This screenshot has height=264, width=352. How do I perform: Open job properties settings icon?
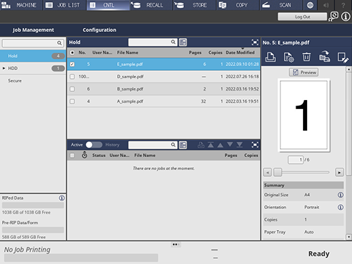[289, 57]
